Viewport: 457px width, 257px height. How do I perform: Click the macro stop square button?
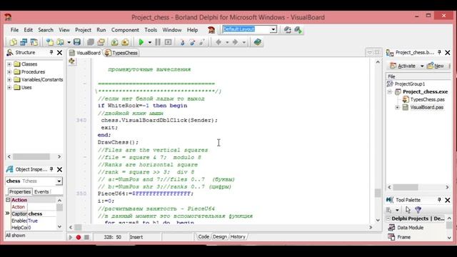coord(86,237)
